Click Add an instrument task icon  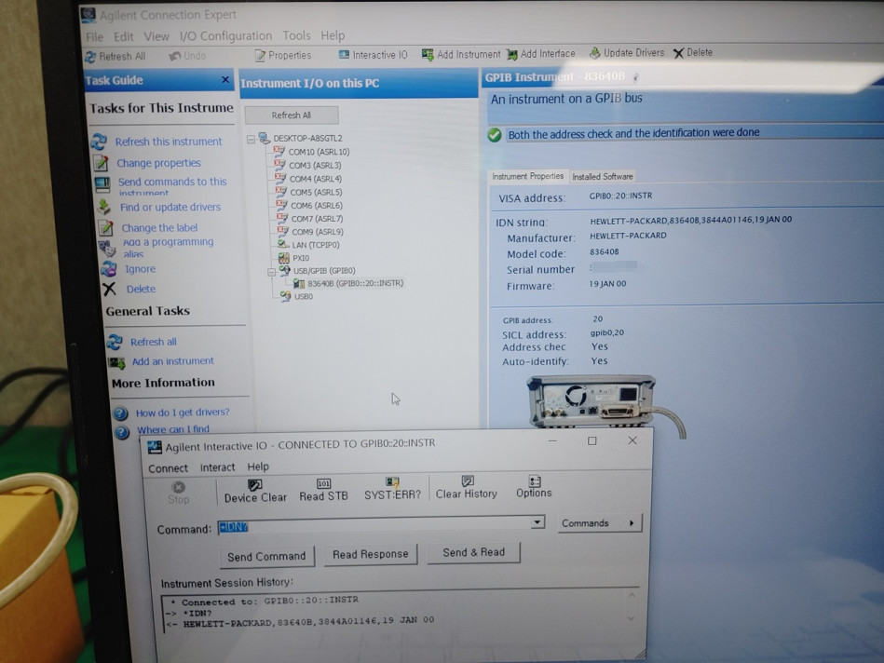(116, 362)
